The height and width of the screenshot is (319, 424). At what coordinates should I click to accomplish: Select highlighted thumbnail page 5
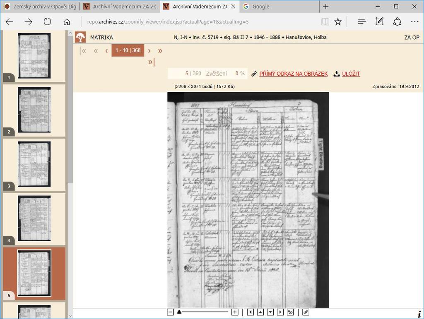(x=34, y=273)
